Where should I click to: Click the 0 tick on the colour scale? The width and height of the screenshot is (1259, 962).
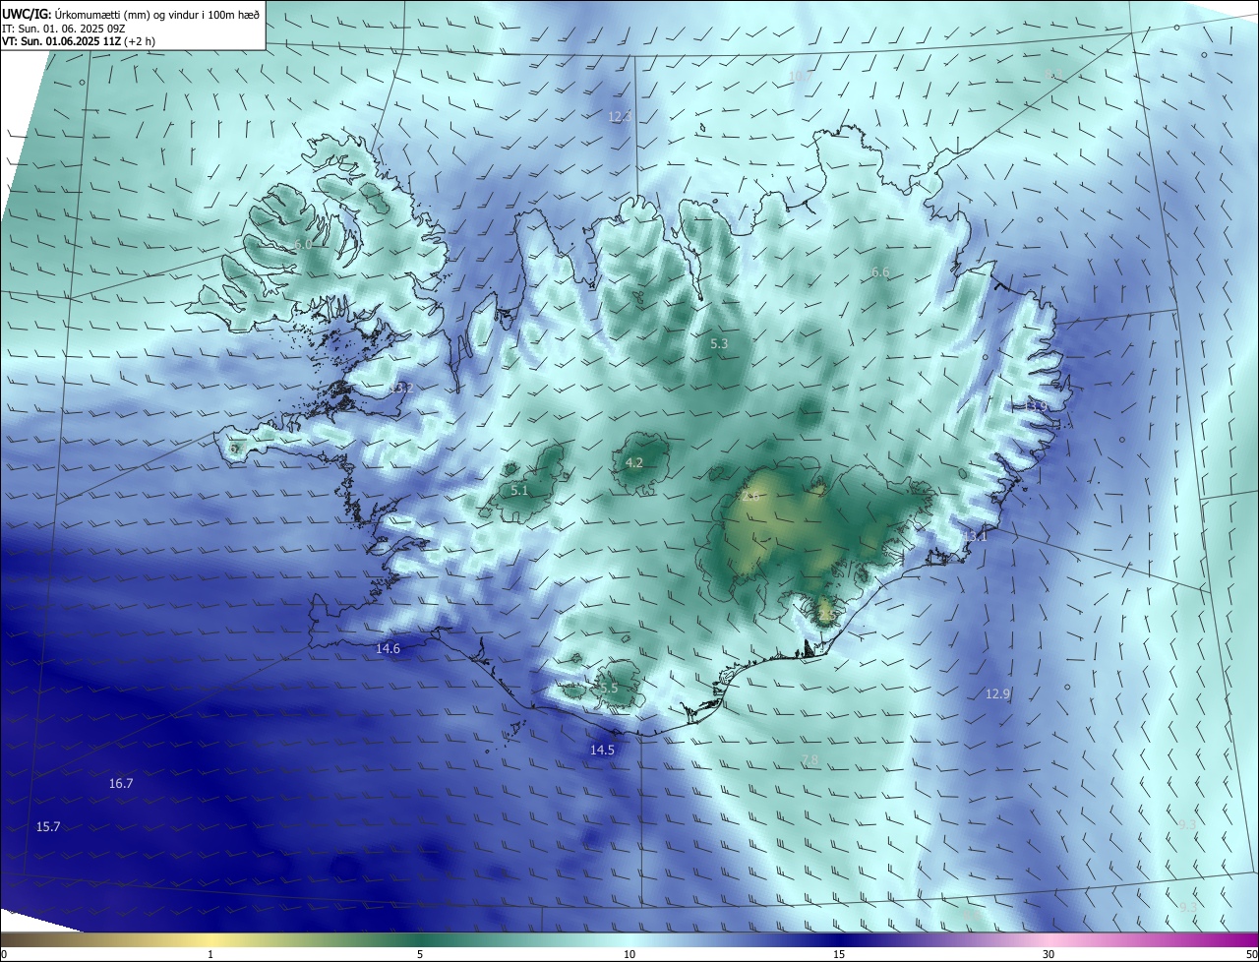coord(4,955)
